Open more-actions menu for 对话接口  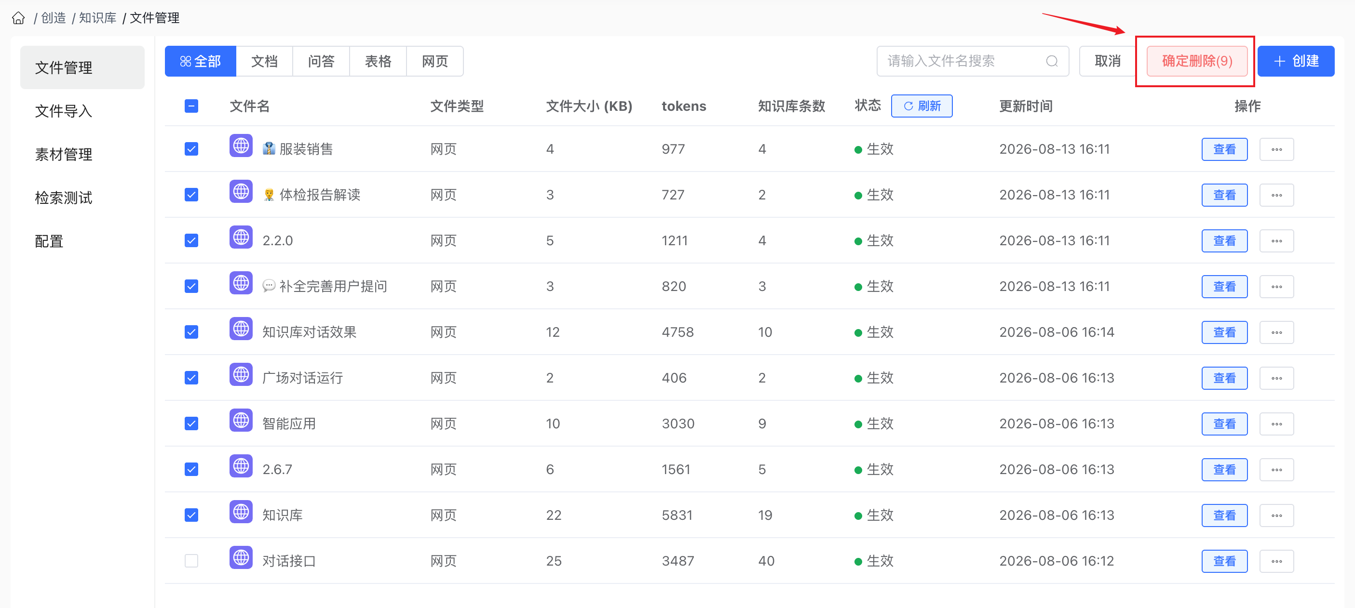tap(1276, 561)
